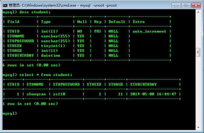Click the scrollbar up arrow
Screen dimensions: 204x133
[198, 12]
